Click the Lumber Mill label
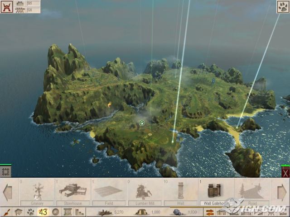The image size is (290, 217). (x=145, y=203)
